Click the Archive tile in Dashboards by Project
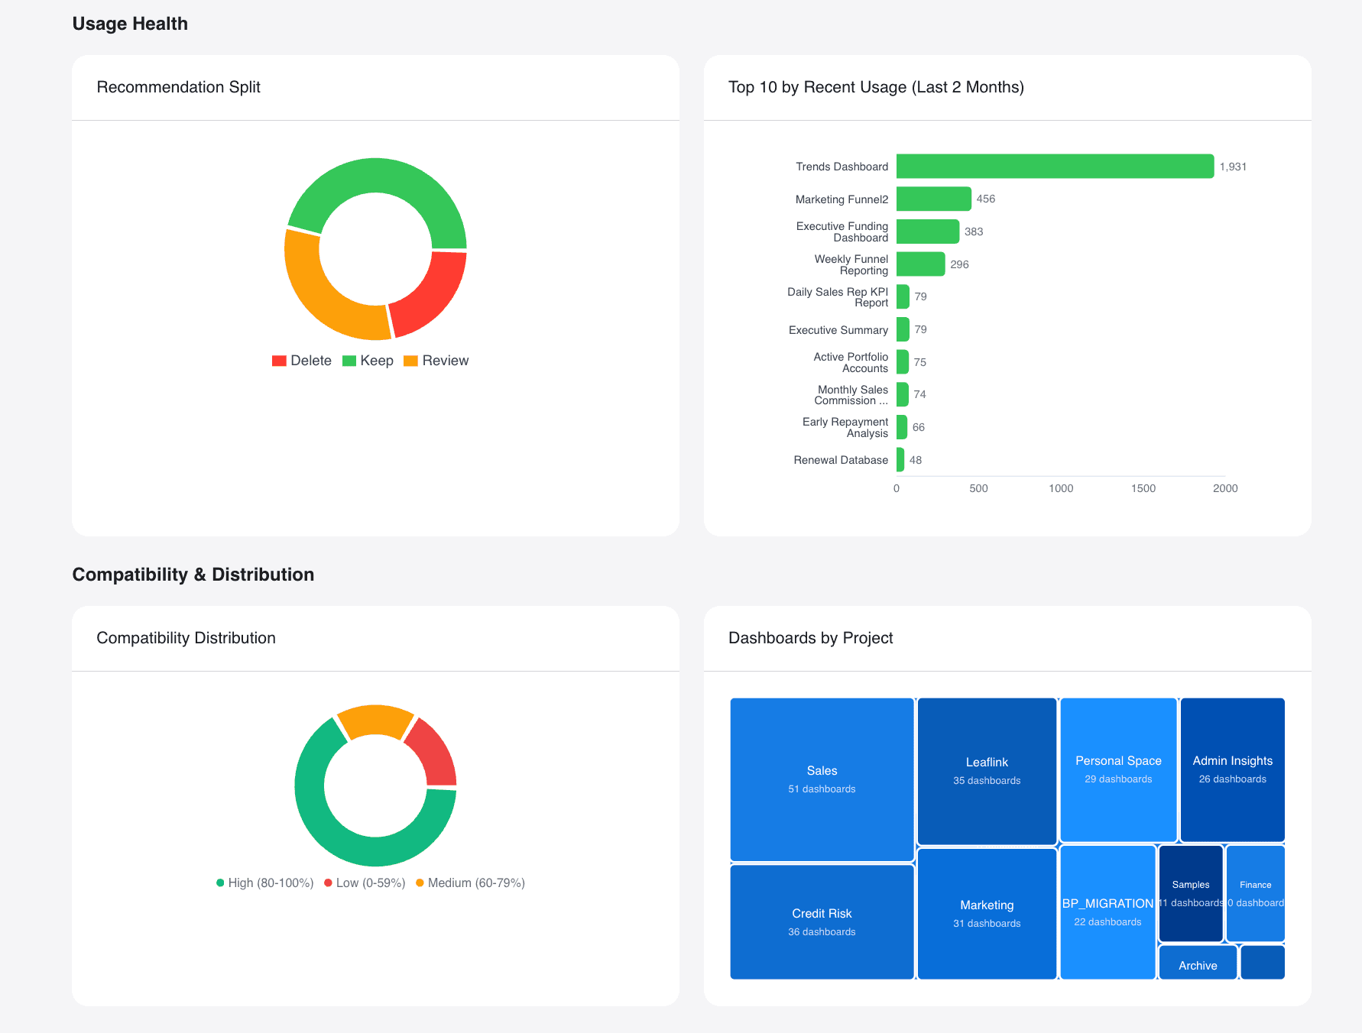 coord(1197,963)
